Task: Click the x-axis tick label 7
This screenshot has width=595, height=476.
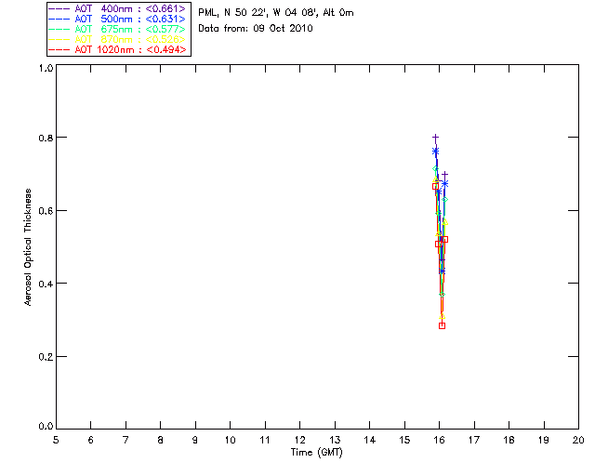Action: 126,441
